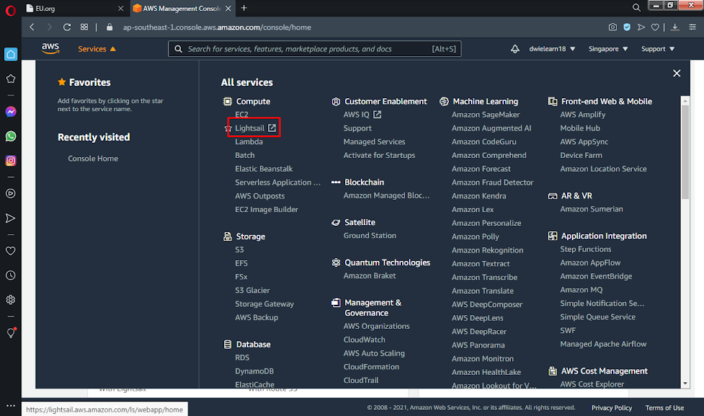Click the Opera logo menu button
This screenshot has height=416, width=704.
pos(10,10)
